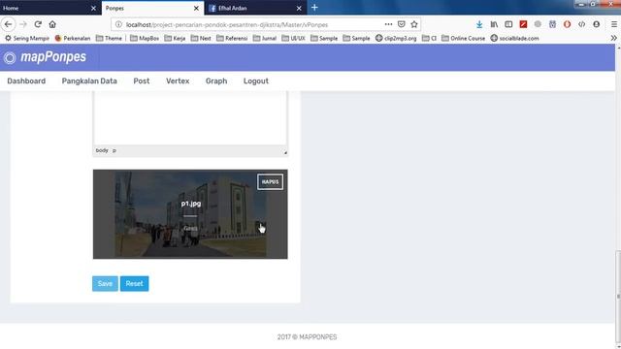Grab the editor resize handle
Viewport: 621px width, 349px height.
[x=285, y=152]
